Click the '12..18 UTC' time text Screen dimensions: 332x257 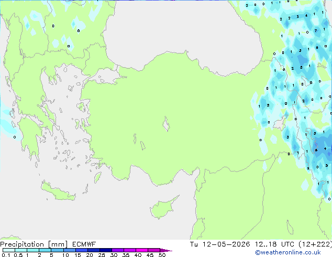(274, 244)
